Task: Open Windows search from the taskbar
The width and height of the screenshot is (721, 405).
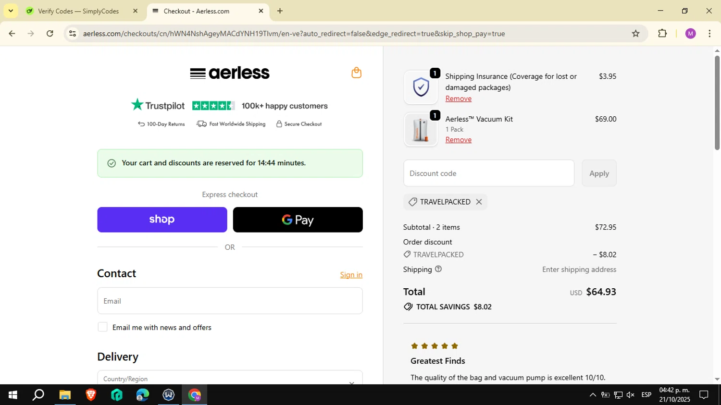Action: tap(38, 395)
